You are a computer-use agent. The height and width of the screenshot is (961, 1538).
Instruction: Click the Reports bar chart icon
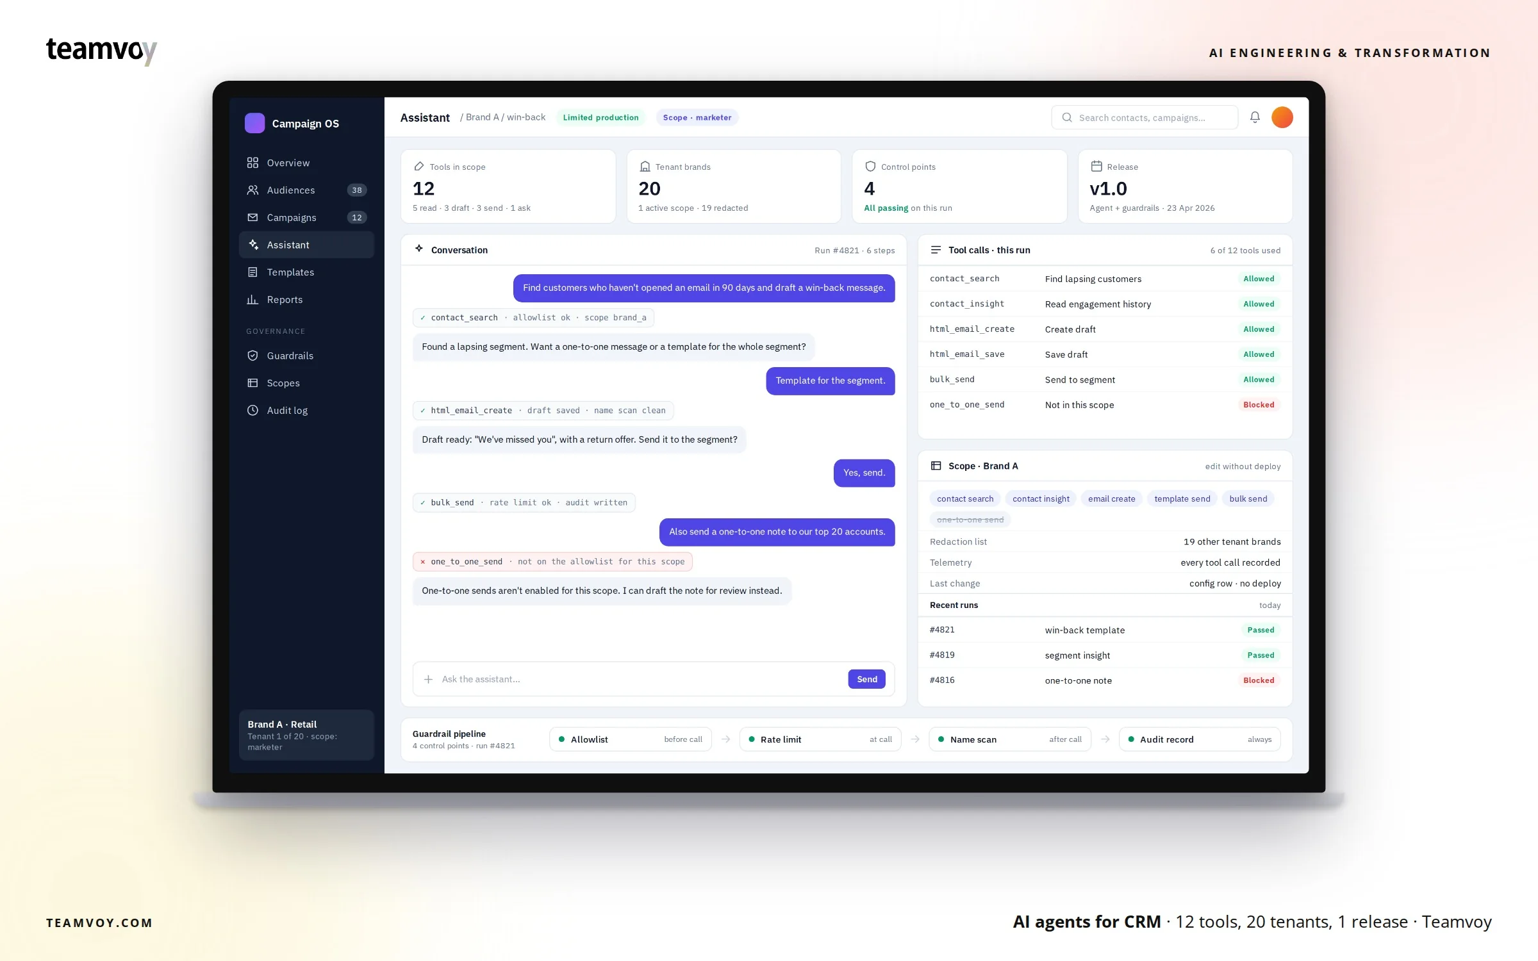point(252,299)
